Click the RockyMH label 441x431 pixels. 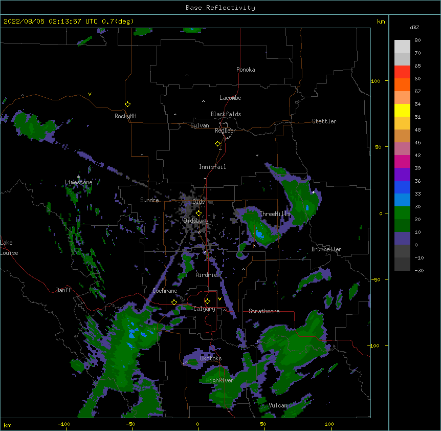pyautogui.click(x=125, y=116)
